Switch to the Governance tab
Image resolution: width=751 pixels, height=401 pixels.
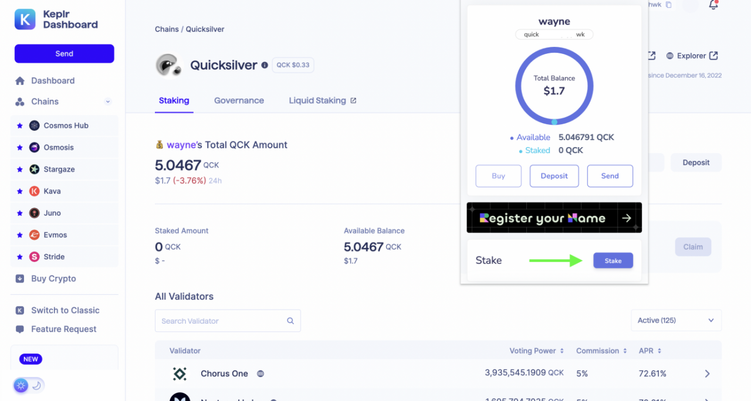click(x=239, y=100)
